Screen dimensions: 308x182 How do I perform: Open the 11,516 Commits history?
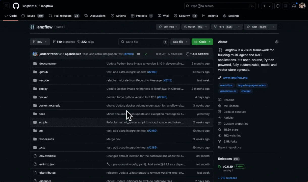tap(197, 54)
